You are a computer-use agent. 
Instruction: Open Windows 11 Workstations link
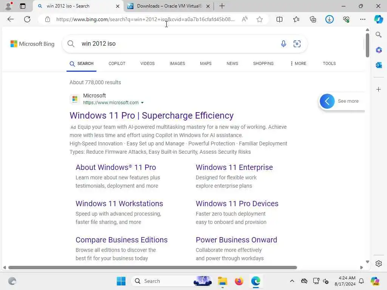(x=119, y=204)
